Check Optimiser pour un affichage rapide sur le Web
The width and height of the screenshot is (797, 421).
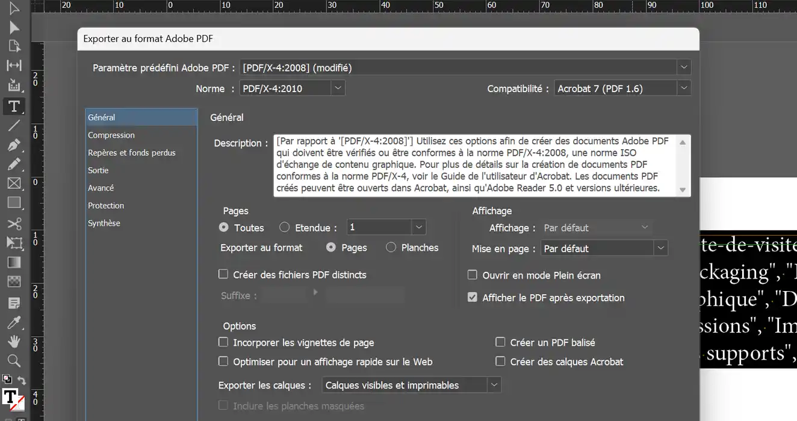coord(223,361)
